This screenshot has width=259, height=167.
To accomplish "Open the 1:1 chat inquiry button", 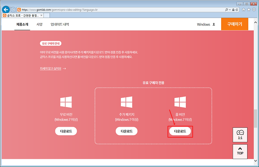I will pyautogui.click(x=240, y=135).
